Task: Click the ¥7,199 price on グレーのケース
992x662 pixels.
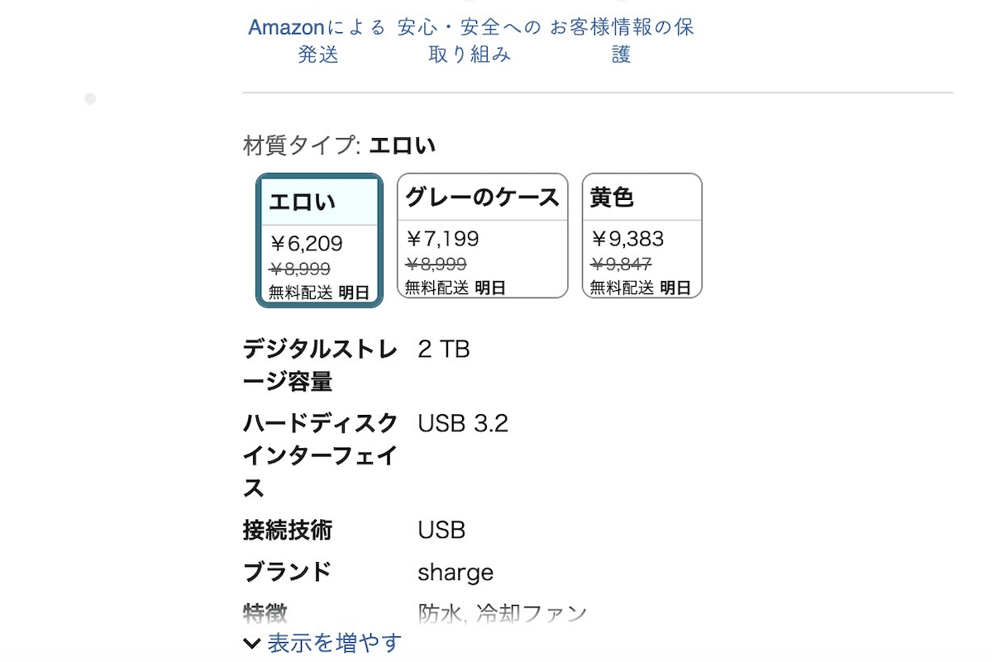Action: [x=441, y=239]
